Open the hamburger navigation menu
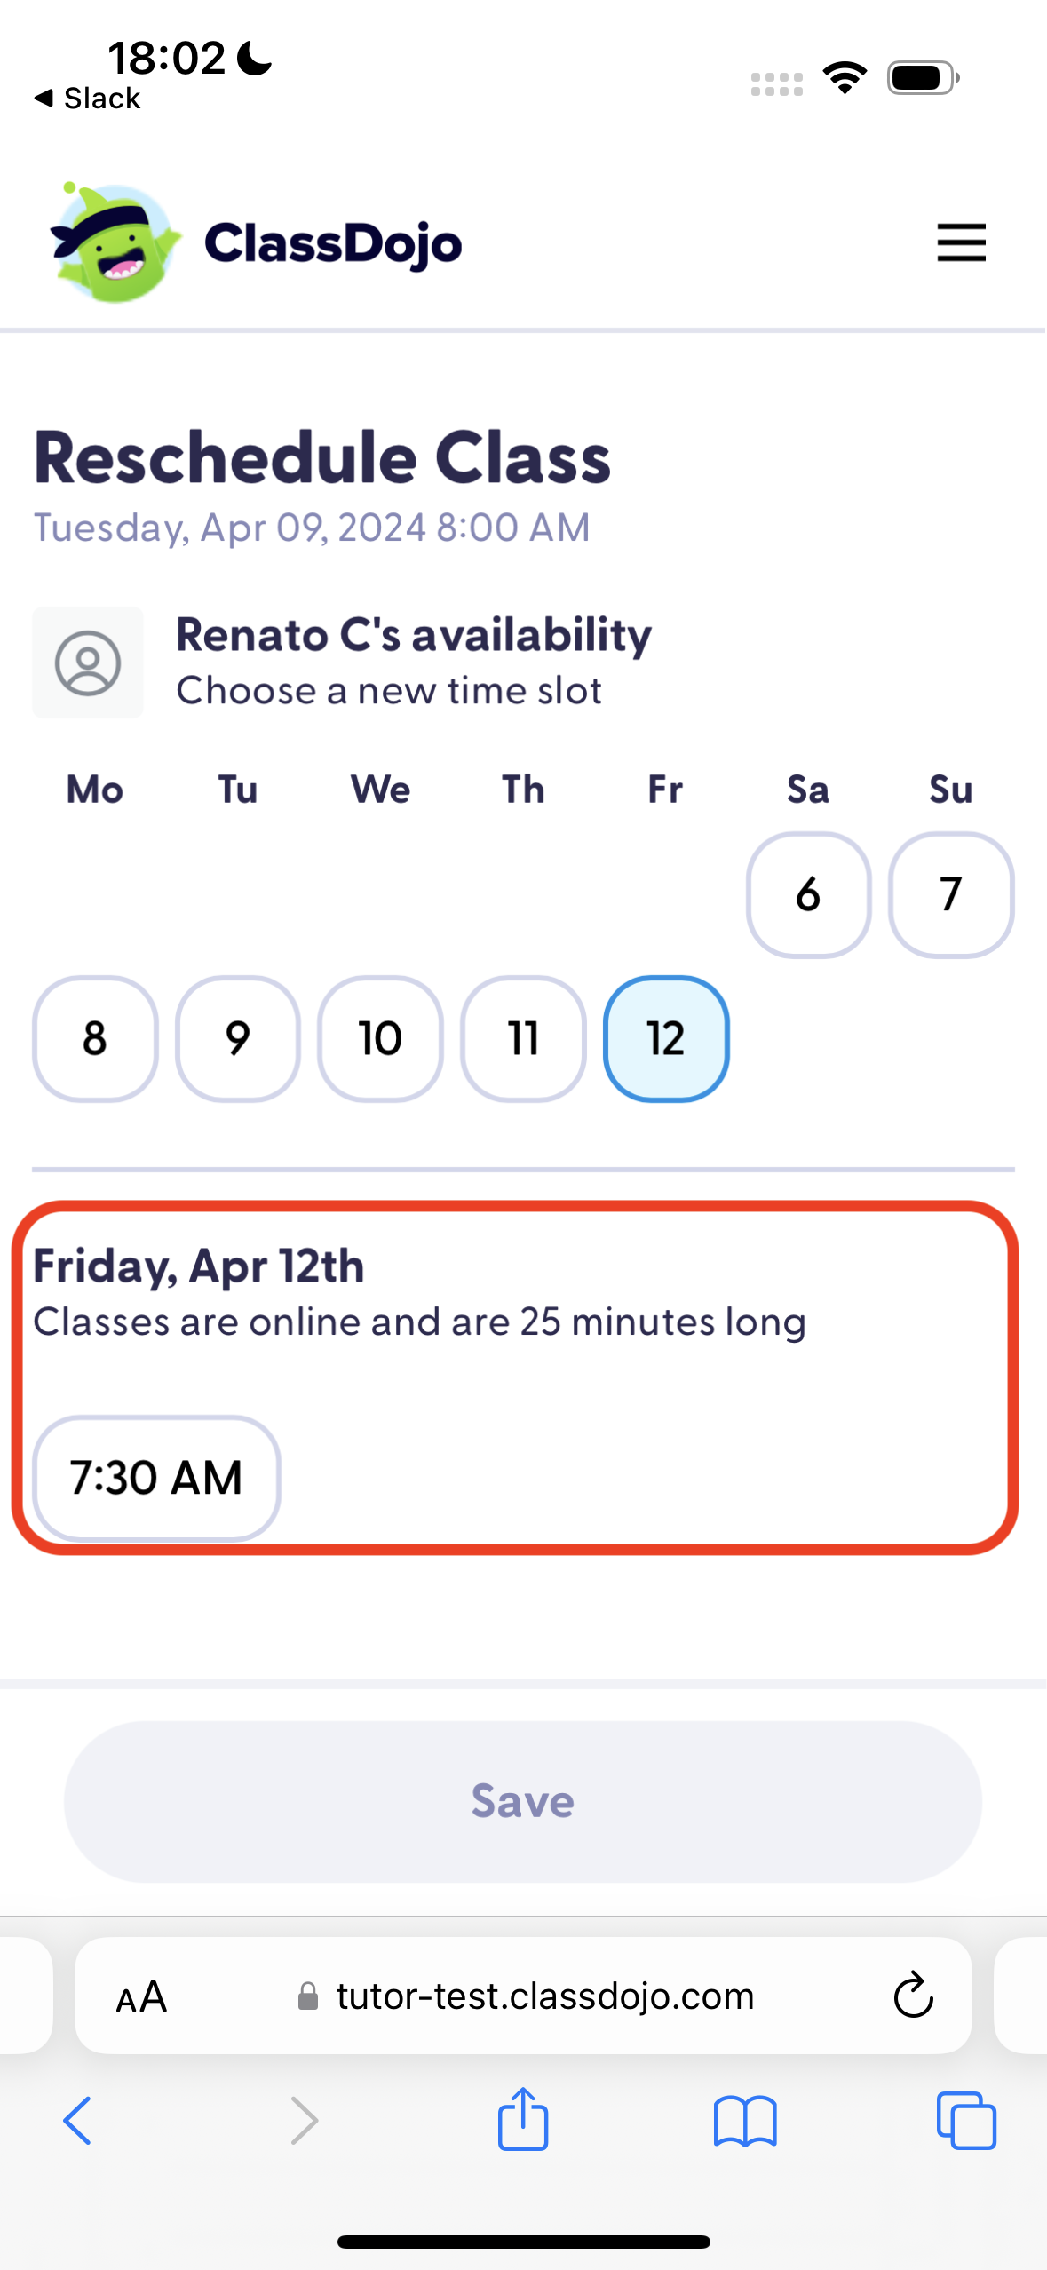 [x=960, y=242]
